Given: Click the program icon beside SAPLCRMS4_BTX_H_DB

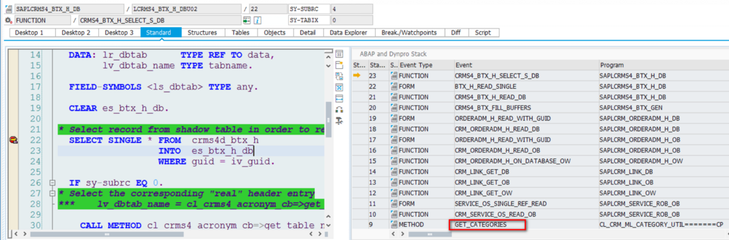Looking at the screenshot, I should (8, 9).
